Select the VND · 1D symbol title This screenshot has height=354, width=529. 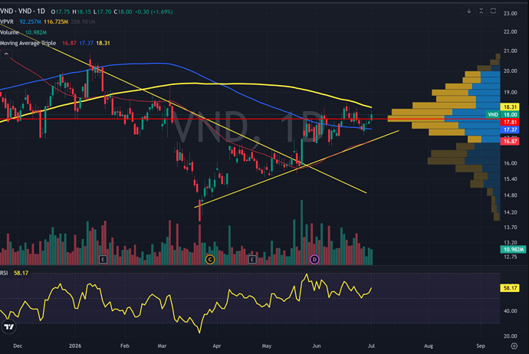pos(22,11)
